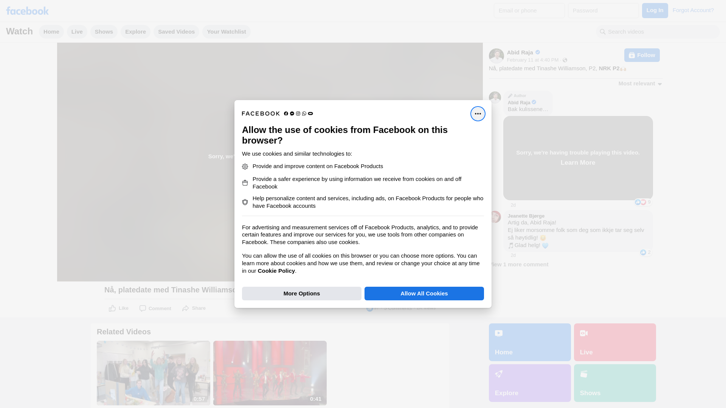Focus the Search videos field
This screenshot has width=726, height=408.
click(658, 32)
